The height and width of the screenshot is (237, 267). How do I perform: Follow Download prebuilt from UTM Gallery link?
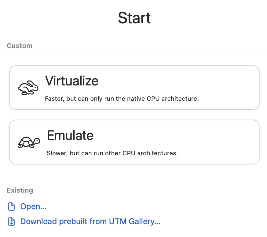point(90,221)
